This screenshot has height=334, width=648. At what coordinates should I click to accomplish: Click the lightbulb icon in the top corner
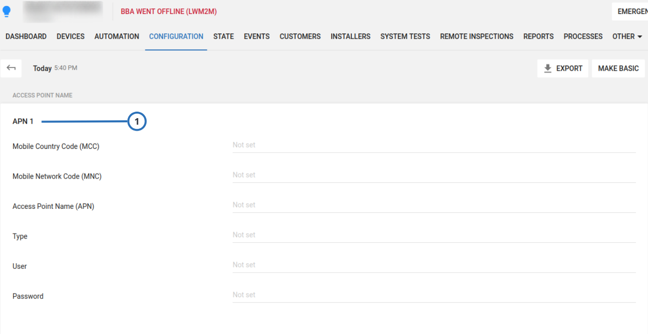pos(7,11)
